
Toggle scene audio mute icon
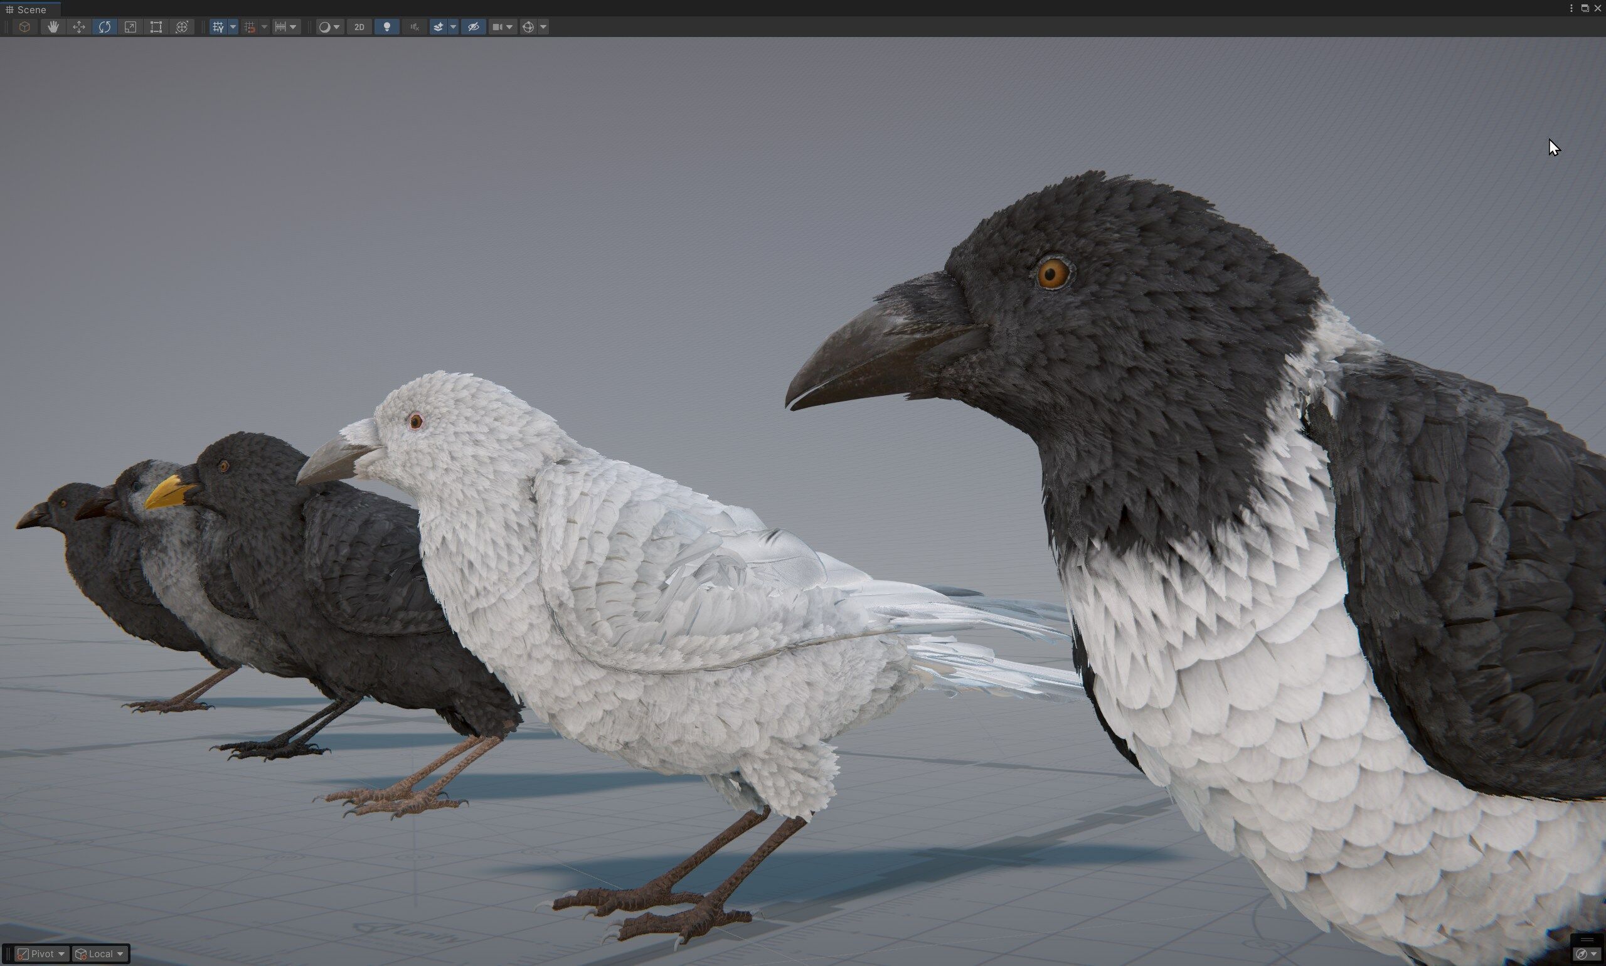point(414,27)
